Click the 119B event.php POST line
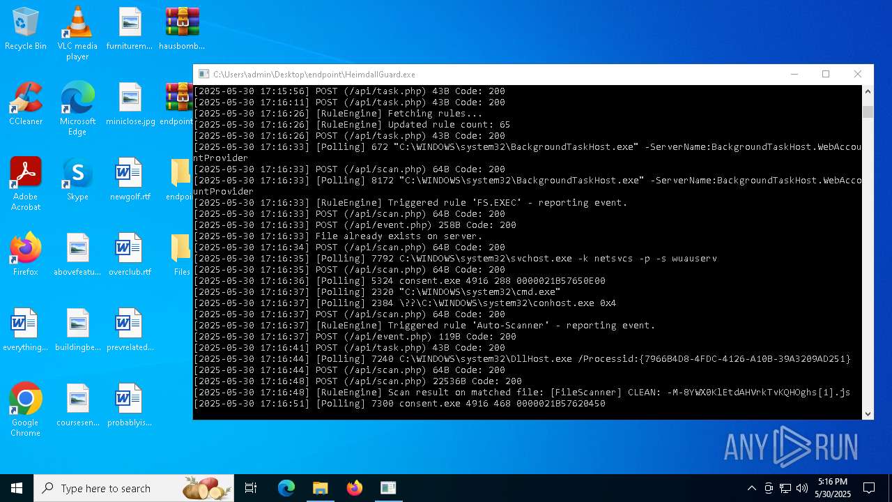This screenshot has width=892, height=502. tap(355, 337)
